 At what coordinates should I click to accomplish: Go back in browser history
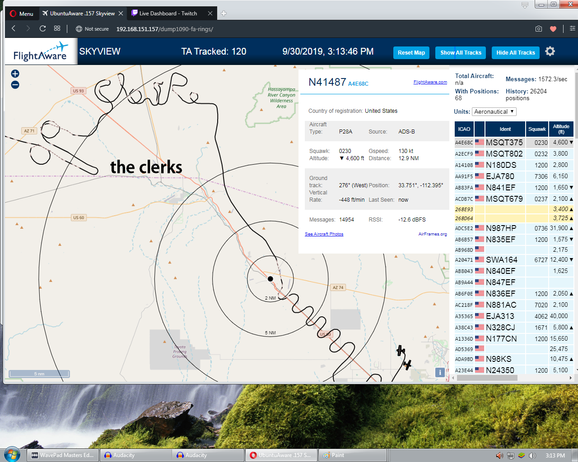pos(14,28)
